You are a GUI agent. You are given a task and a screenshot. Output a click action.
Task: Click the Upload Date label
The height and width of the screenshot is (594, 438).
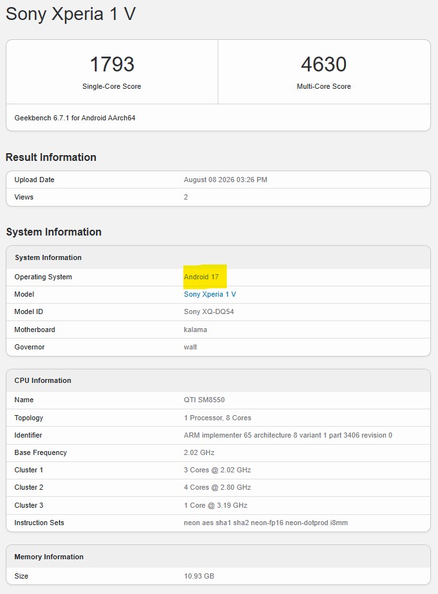tap(34, 180)
